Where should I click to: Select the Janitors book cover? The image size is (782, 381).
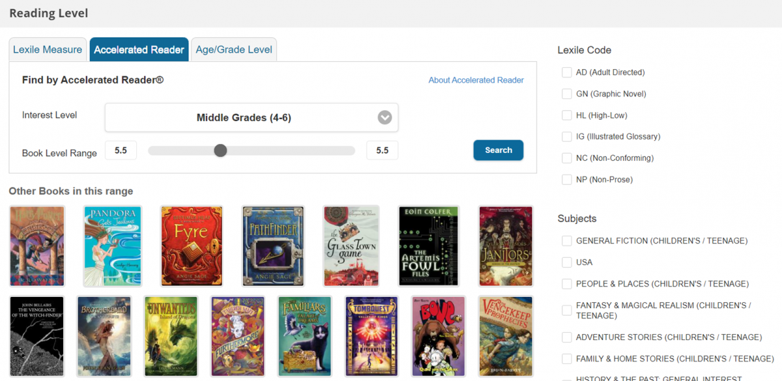(x=506, y=246)
